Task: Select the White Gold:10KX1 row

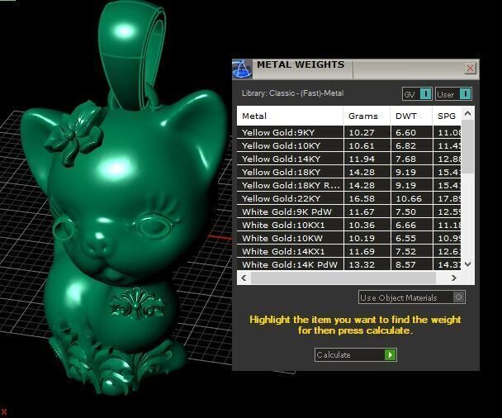Action: (x=348, y=225)
